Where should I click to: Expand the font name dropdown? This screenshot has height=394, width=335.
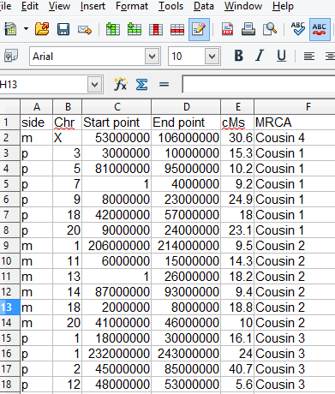pyautogui.click(x=153, y=57)
